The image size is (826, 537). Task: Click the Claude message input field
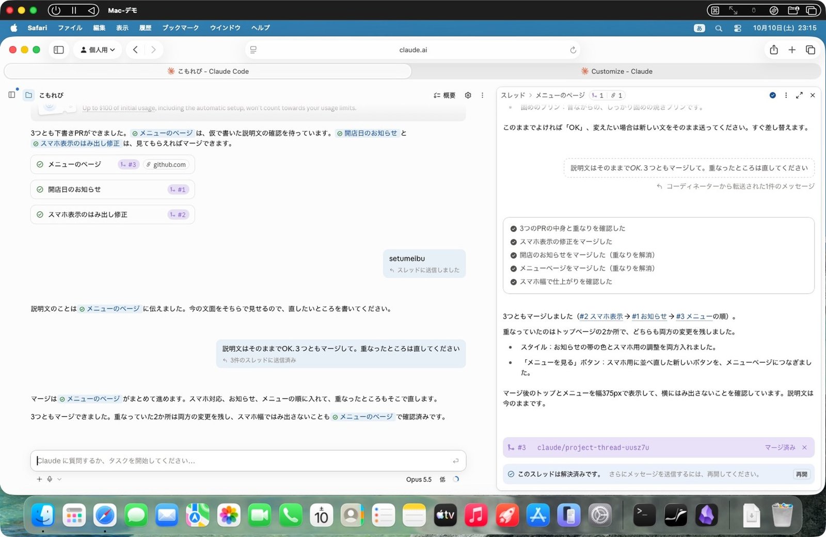point(248,461)
